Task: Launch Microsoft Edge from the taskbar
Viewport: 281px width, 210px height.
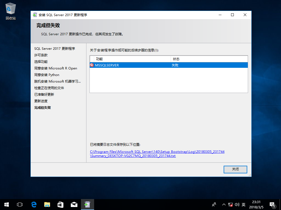Action: click(34, 205)
